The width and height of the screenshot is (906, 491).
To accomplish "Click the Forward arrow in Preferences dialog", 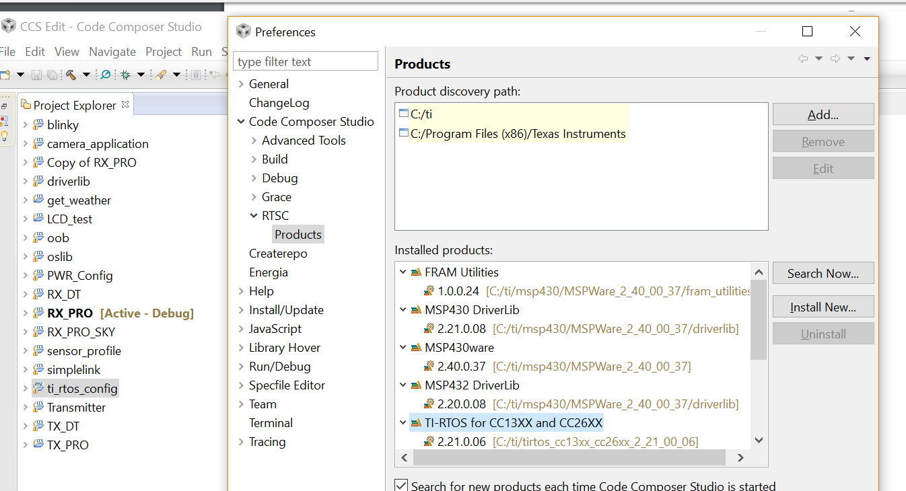I will 835,59.
